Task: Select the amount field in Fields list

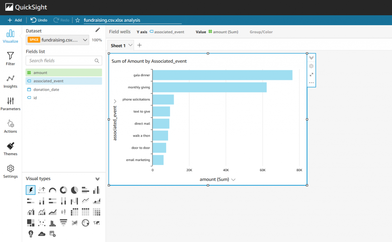Action: 64,73
